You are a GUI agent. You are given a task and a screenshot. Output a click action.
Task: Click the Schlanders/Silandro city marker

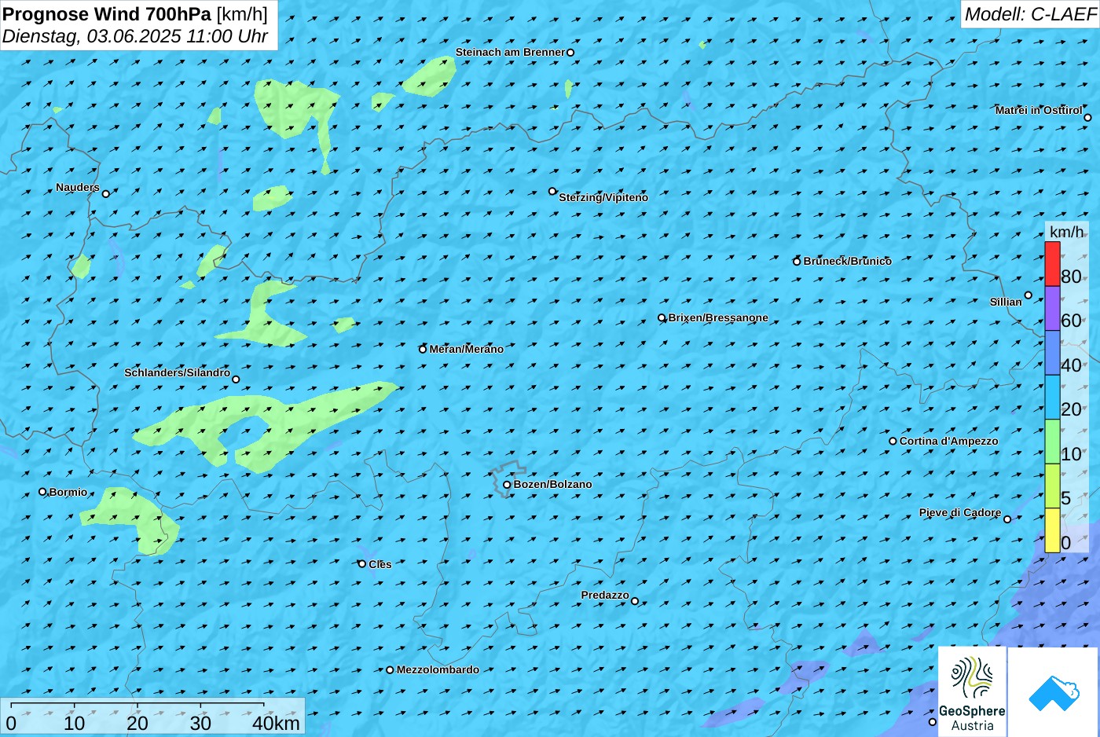point(236,379)
